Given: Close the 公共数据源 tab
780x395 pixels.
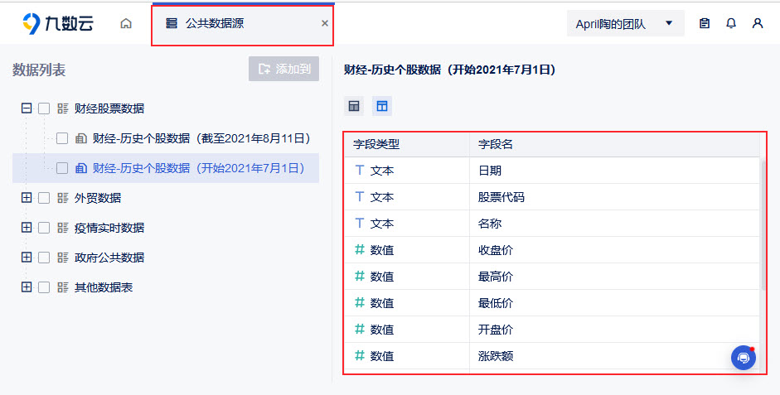Looking at the screenshot, I should (325, 23).
